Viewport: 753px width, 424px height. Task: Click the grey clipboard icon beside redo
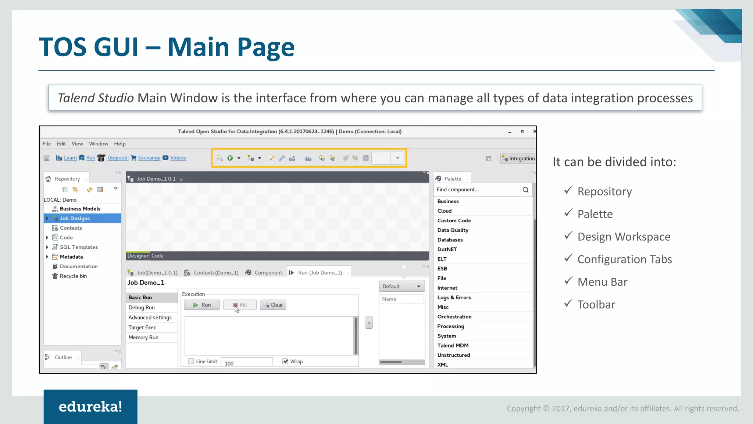click(x=366, y=158)
